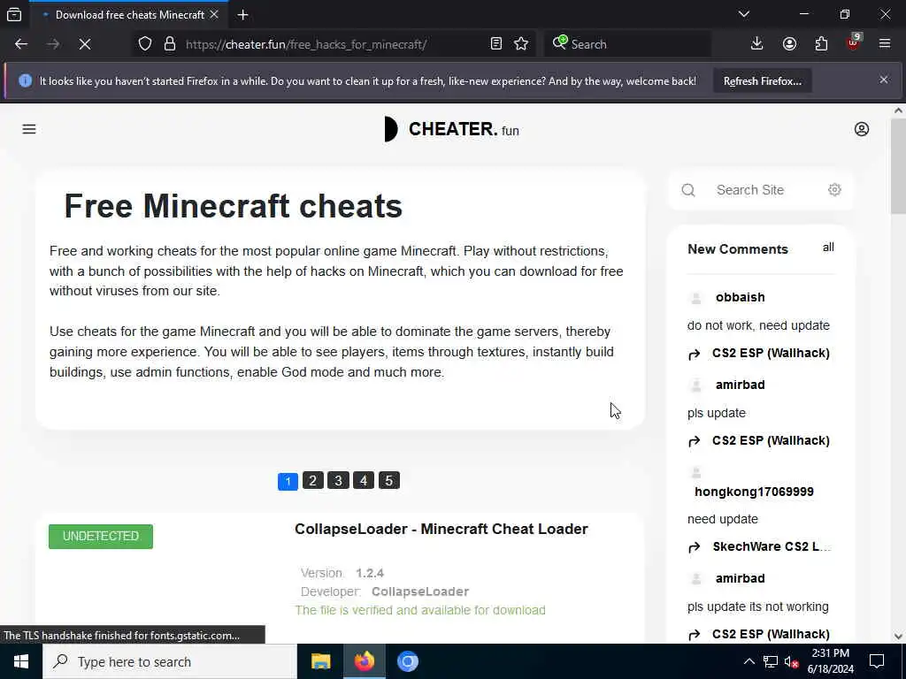Go to page 5
906x679 pixels.
tap(389, 480)
